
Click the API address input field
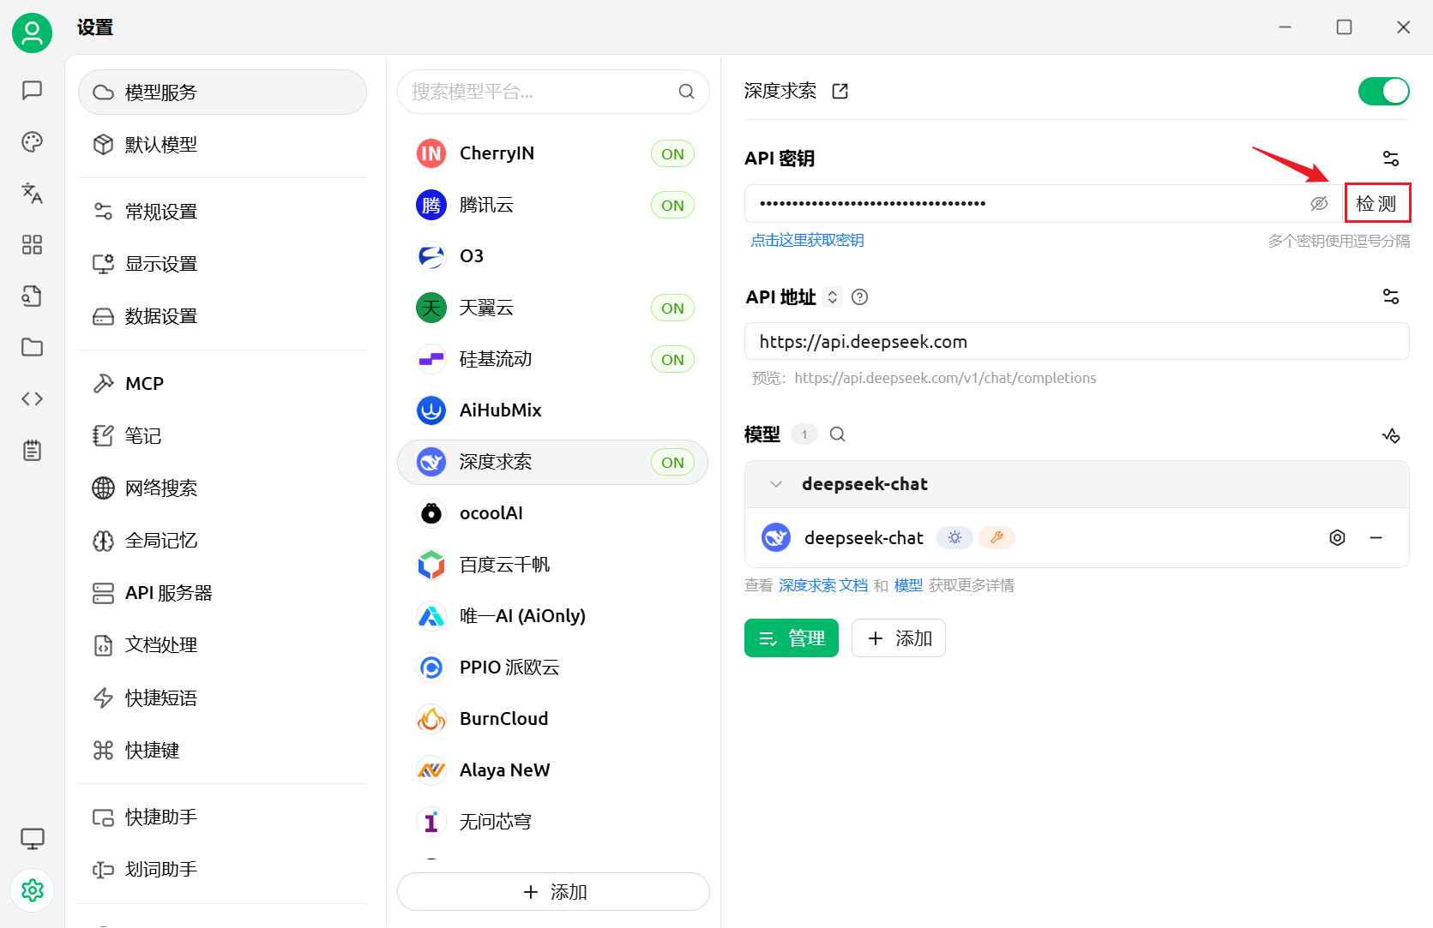(1077, 342)
